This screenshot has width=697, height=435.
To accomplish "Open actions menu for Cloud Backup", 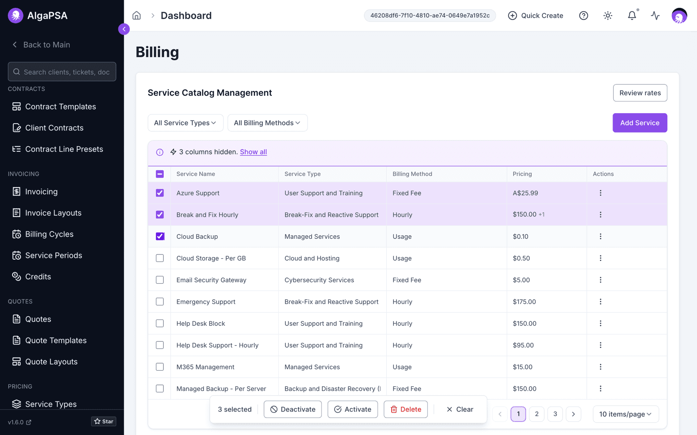I will coord(600,237).
